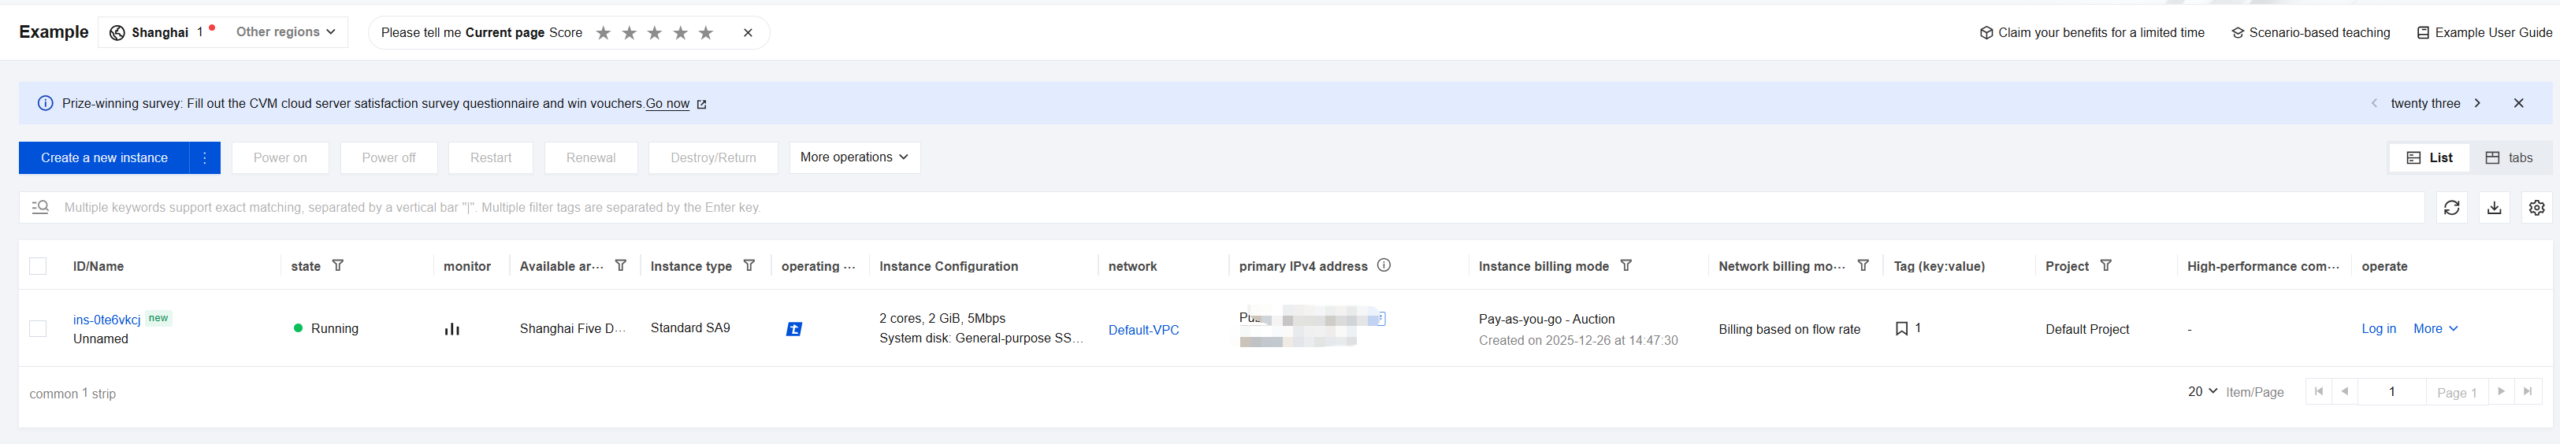Open the 20 items per page dropdown

coord(2202,391)
